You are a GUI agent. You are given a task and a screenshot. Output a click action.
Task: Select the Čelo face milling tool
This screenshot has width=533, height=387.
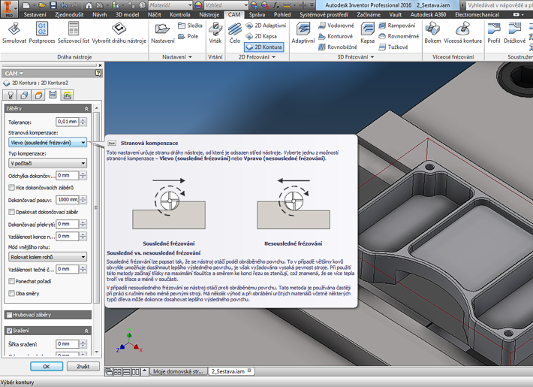pyautogui.click(x=234, y=32)
